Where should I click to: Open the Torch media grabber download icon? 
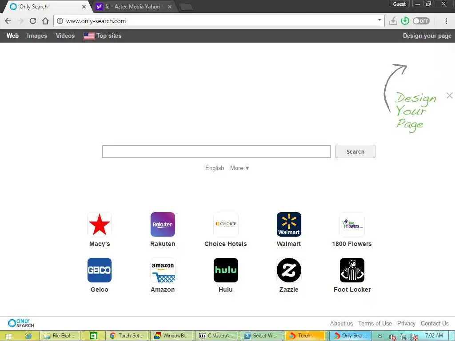pyautogui.click(x=393, y=21)
